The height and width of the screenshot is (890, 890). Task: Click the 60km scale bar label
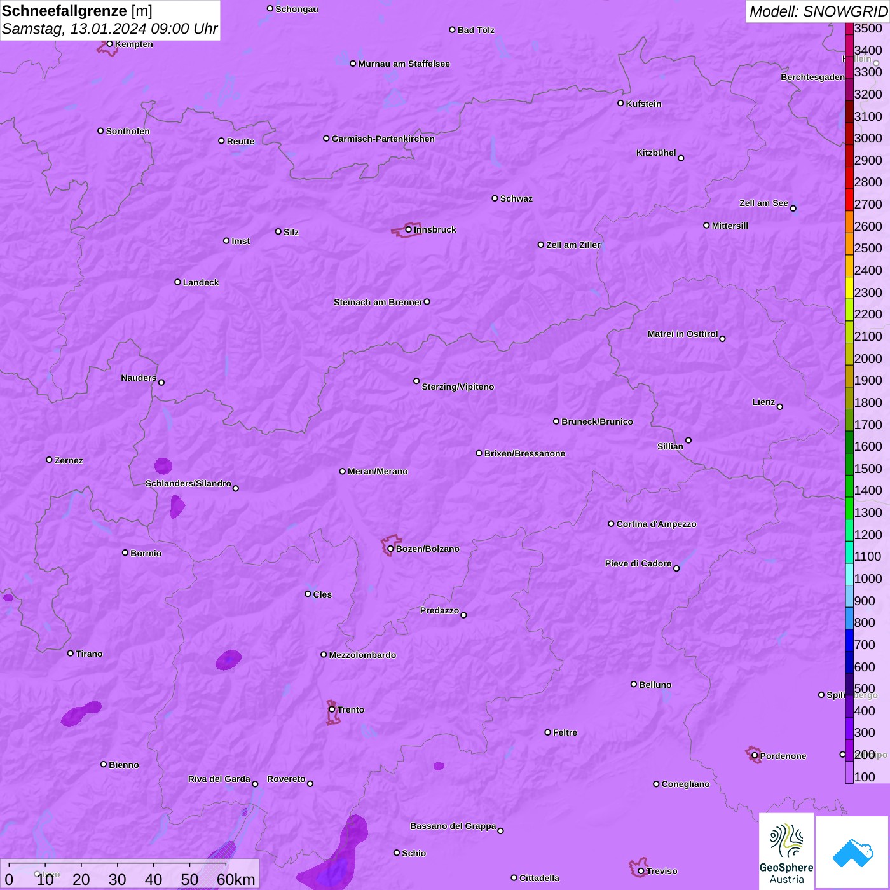236,879
